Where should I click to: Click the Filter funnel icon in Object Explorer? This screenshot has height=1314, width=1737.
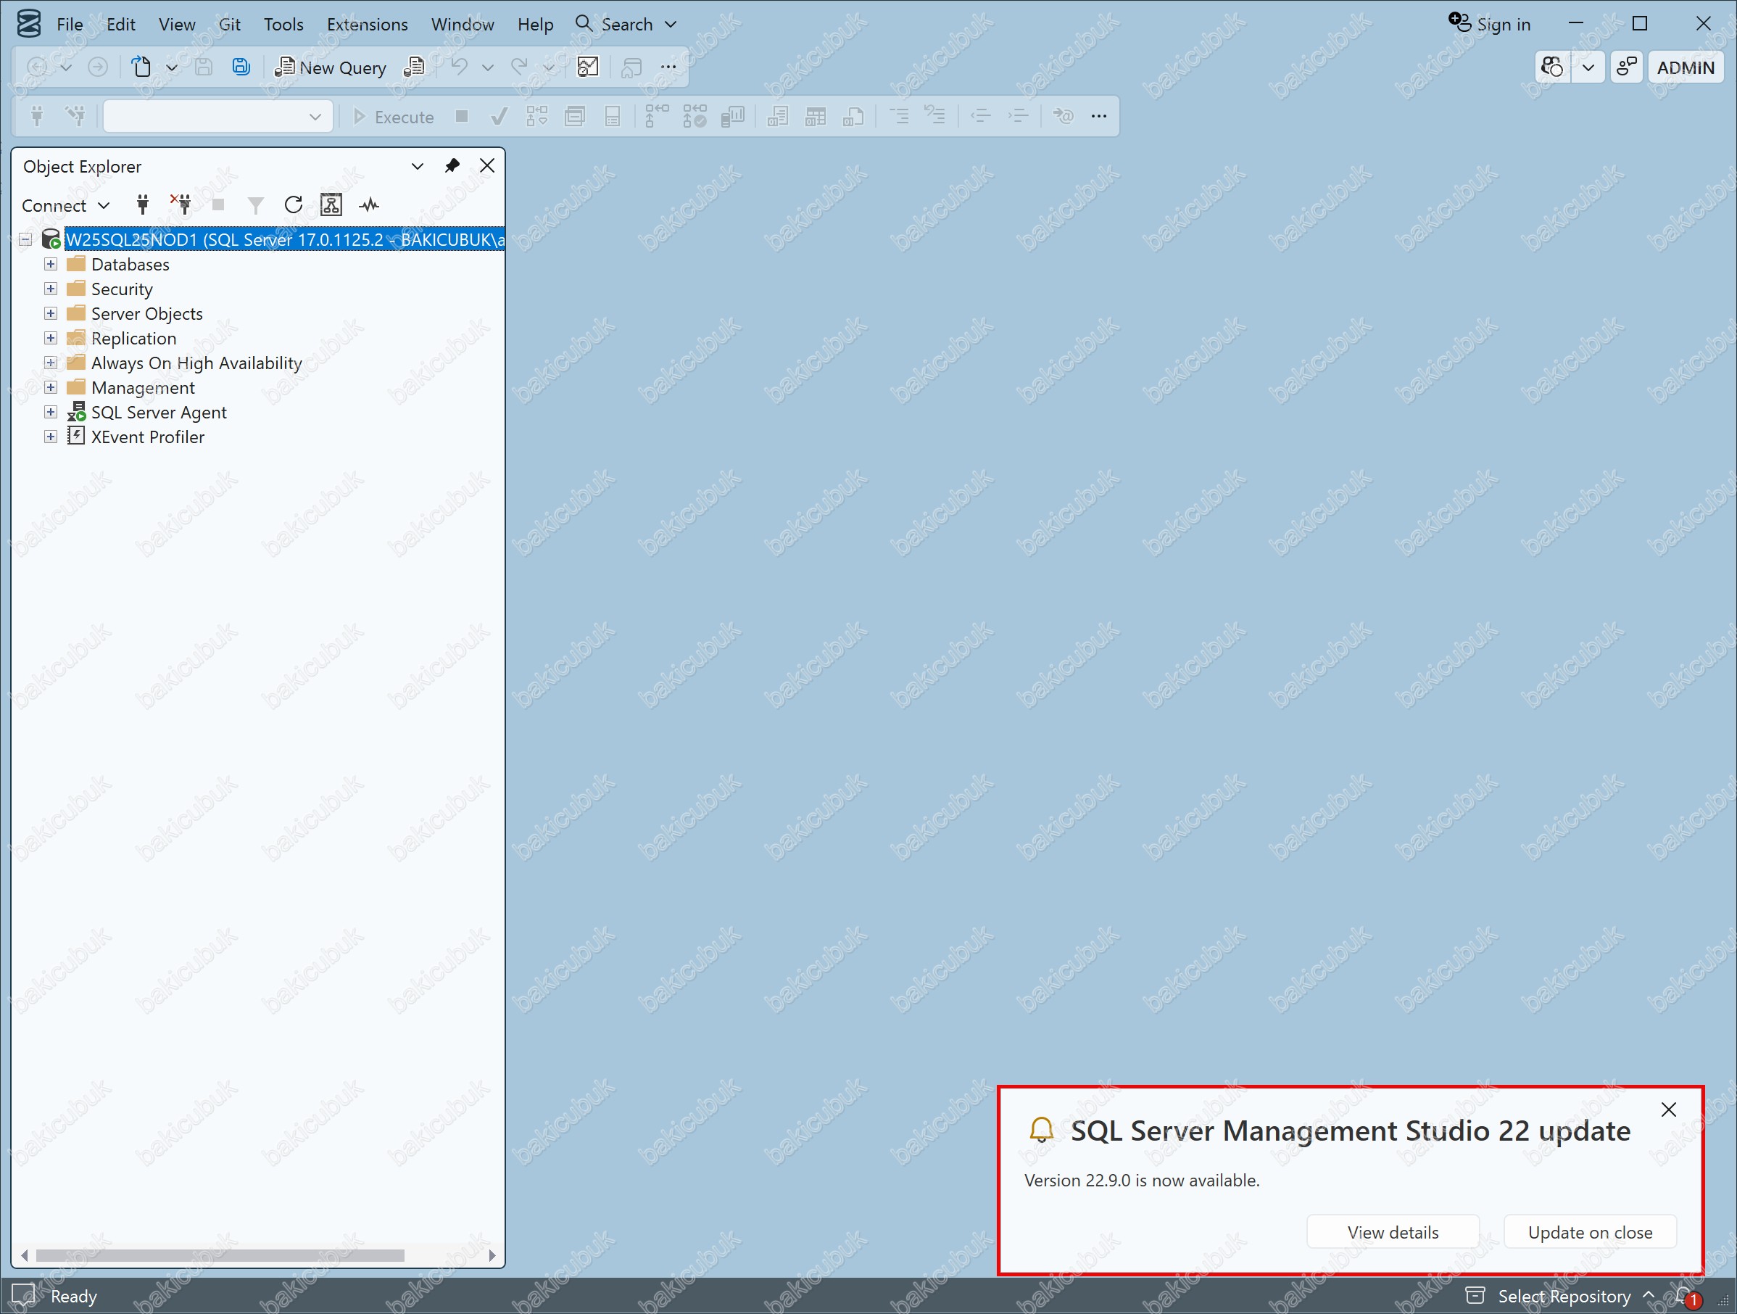pyautogui.click(x=255, y=205)
